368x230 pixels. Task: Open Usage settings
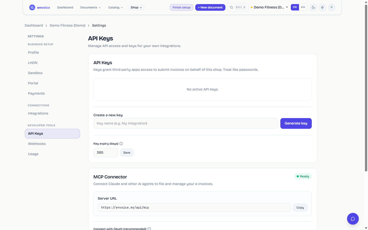[52, 154]
